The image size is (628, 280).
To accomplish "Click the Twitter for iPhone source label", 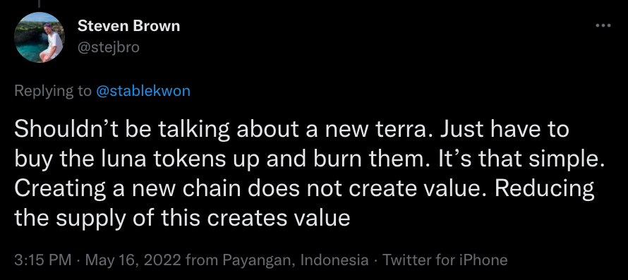I will pyautogui.click(x=445, y=260).
